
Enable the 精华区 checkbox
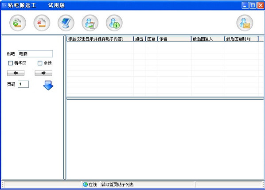tap(11, 63)
